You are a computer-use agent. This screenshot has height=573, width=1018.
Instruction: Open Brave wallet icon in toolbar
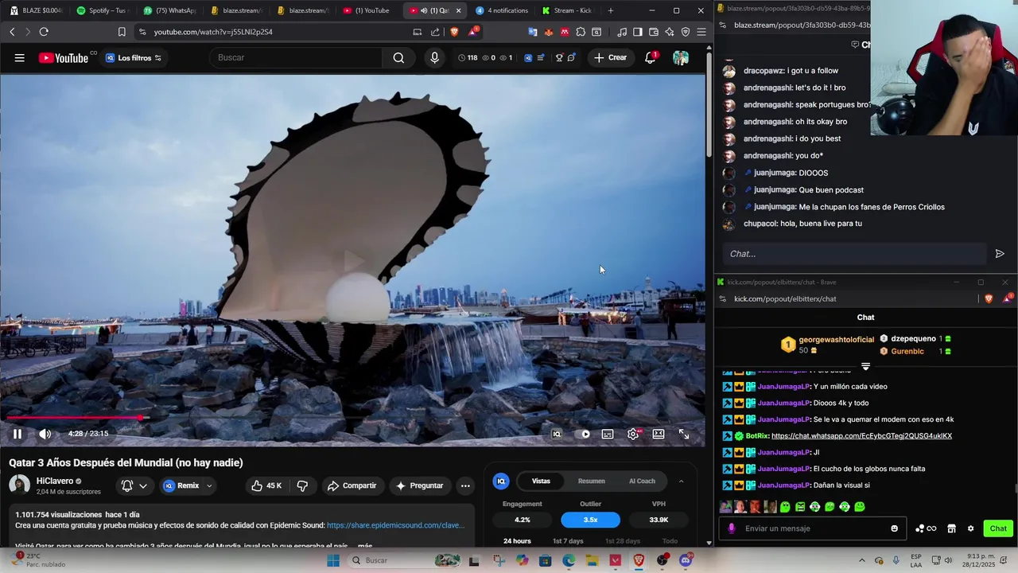654,32
